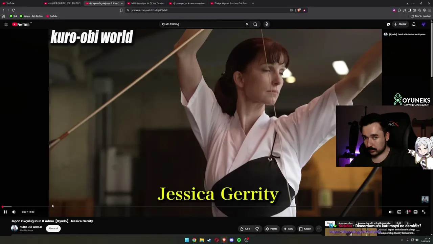This screenshot has width=433, height=244.
Task: Open YouTube notifications bell
Action: 414,24
